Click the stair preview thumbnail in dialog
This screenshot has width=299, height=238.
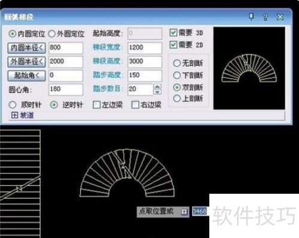(x=249, y=68)
